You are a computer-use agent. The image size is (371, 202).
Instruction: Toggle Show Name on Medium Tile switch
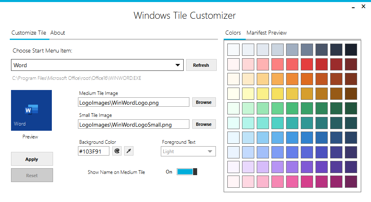click(x=187, y=172)
